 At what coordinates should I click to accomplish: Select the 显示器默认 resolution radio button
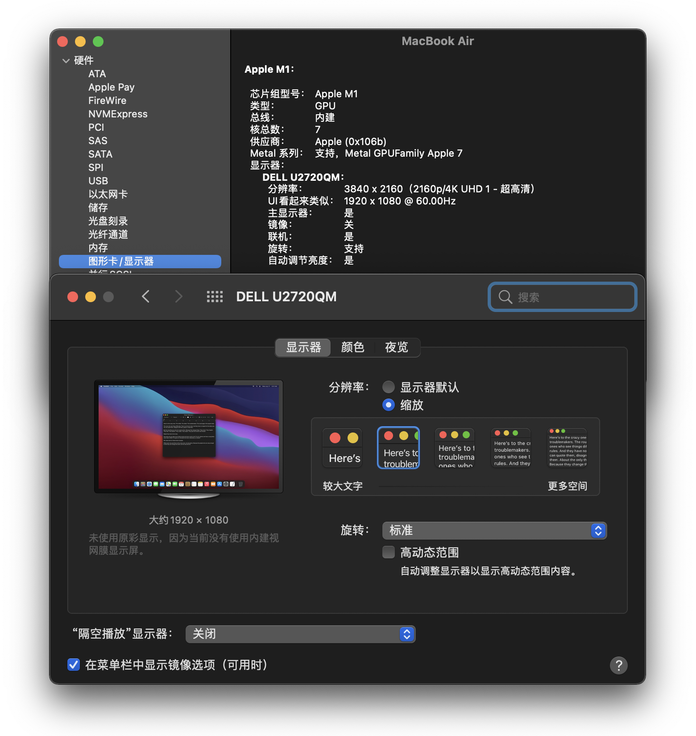point(389,387)
